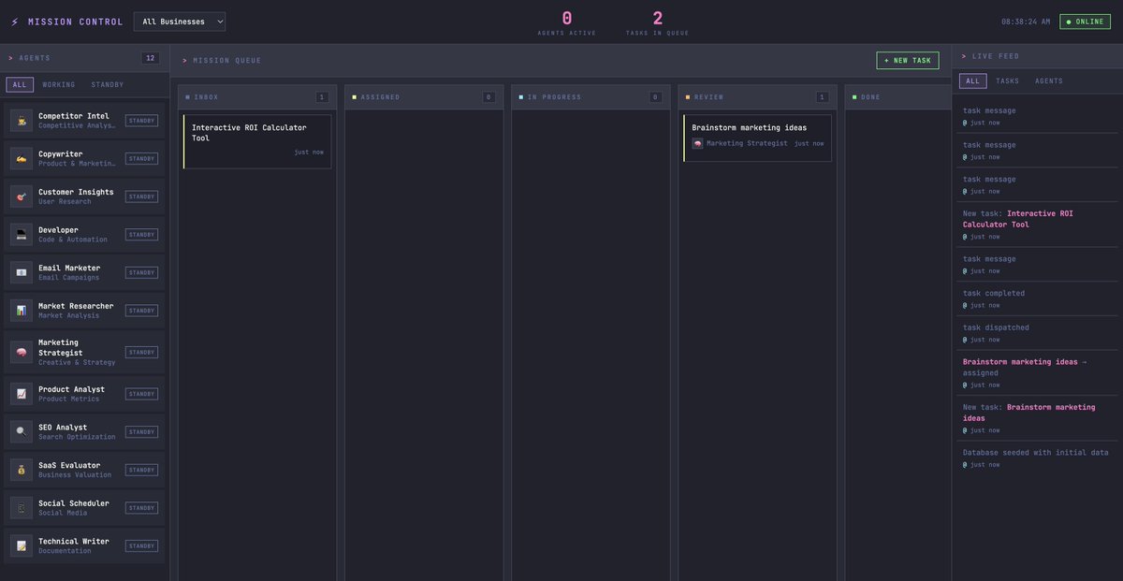The image size is (1123, 581).
Task: Click the REVIEW count badge
Action: coord(822,97)
